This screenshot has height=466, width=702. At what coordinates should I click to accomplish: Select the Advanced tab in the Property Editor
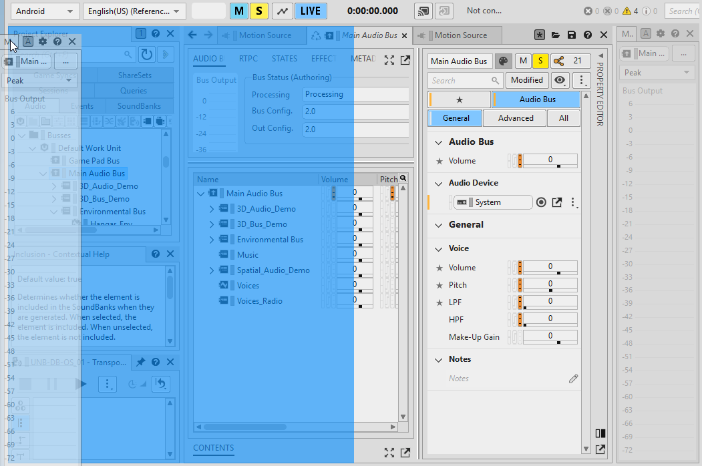[x=516, y=118]
